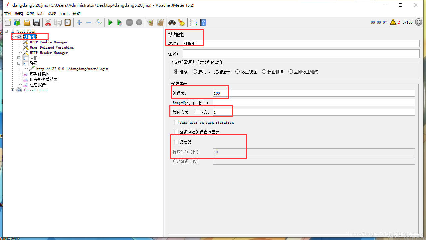Click the Shutdown icon
426x240 pixels.
point(139,22)
